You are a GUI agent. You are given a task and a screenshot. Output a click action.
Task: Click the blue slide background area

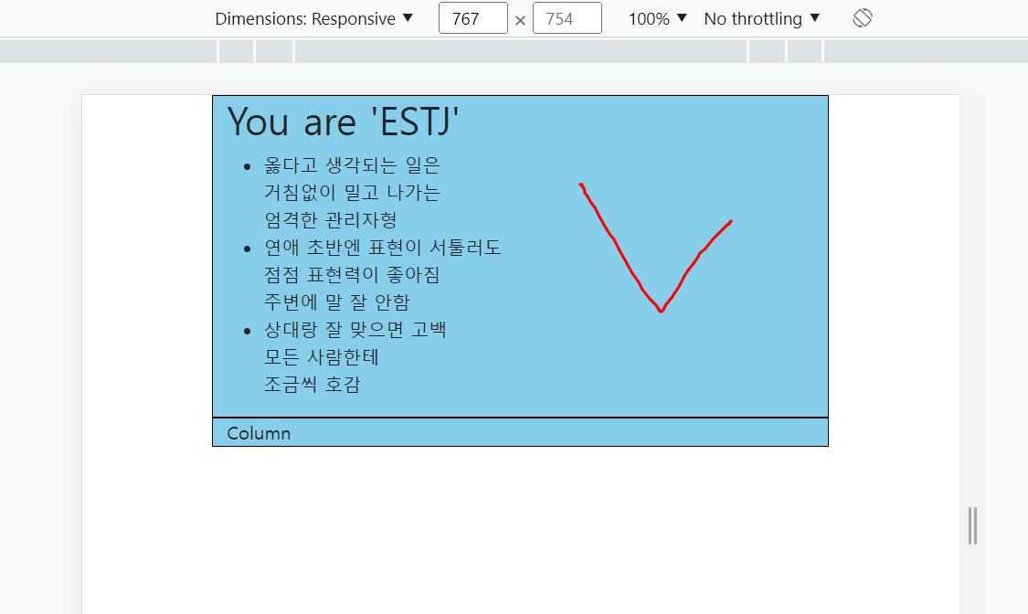(640, 384)
